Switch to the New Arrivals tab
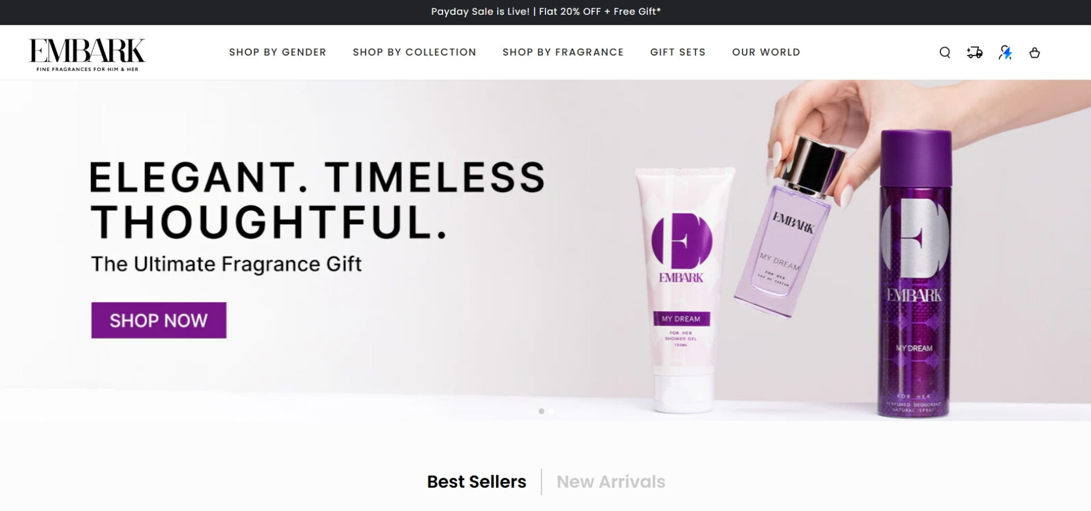 click(x=611, y=481)
